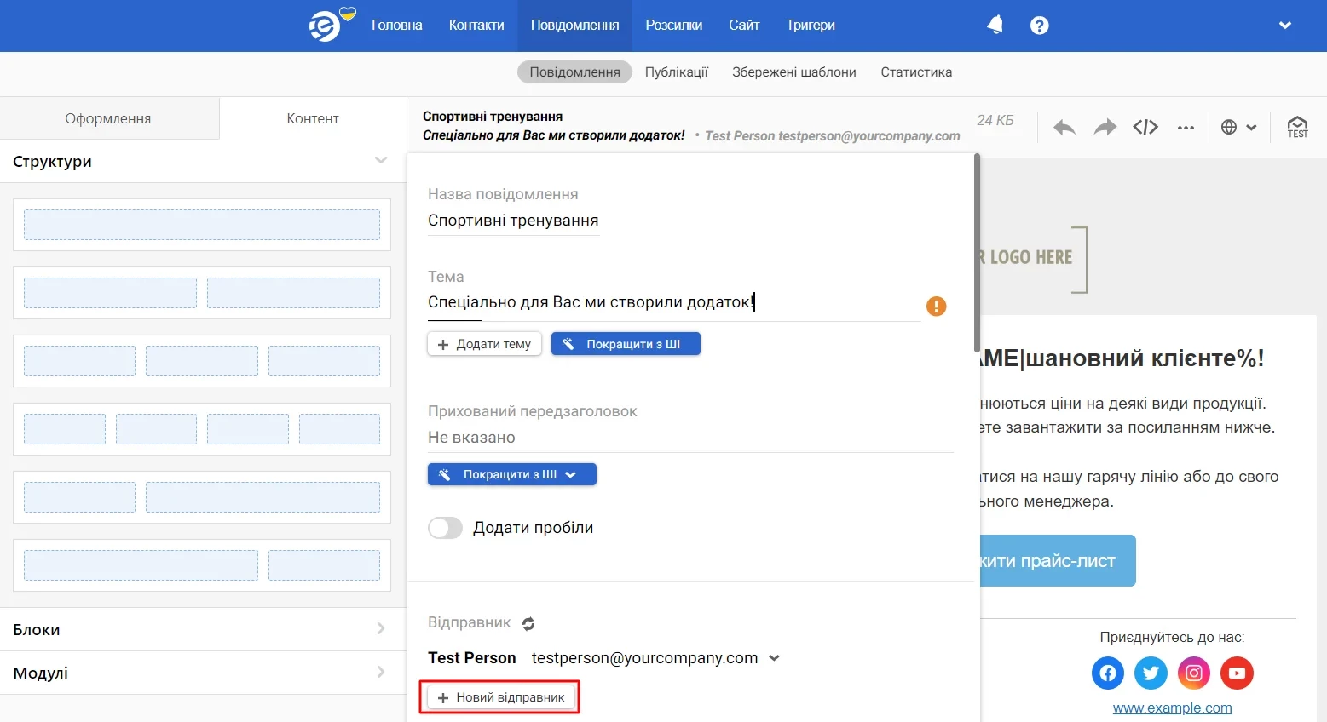Undo the last editor action
The height and width of the screenshot is (722, 1327).
click(1064, 128)
